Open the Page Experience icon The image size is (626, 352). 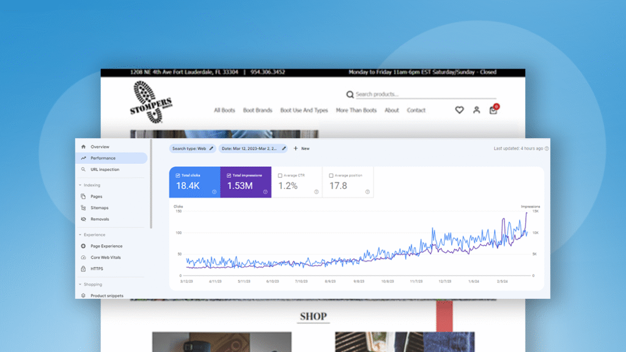pos(83,246)
